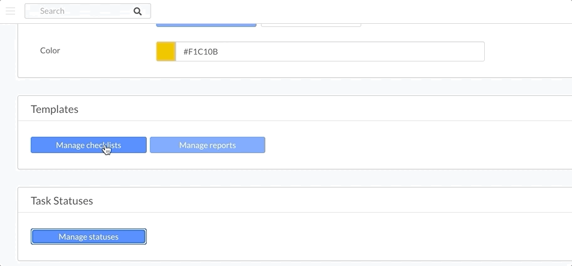572x266 pixels.
Task: Click the Color field label
Action: [x=50, y=50]
